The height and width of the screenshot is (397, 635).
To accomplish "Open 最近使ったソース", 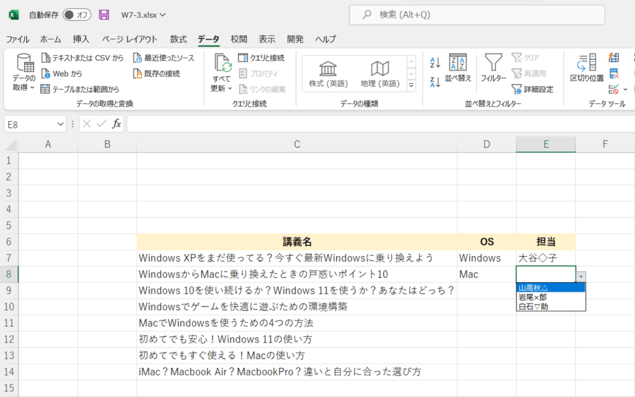I will (164, 58).
